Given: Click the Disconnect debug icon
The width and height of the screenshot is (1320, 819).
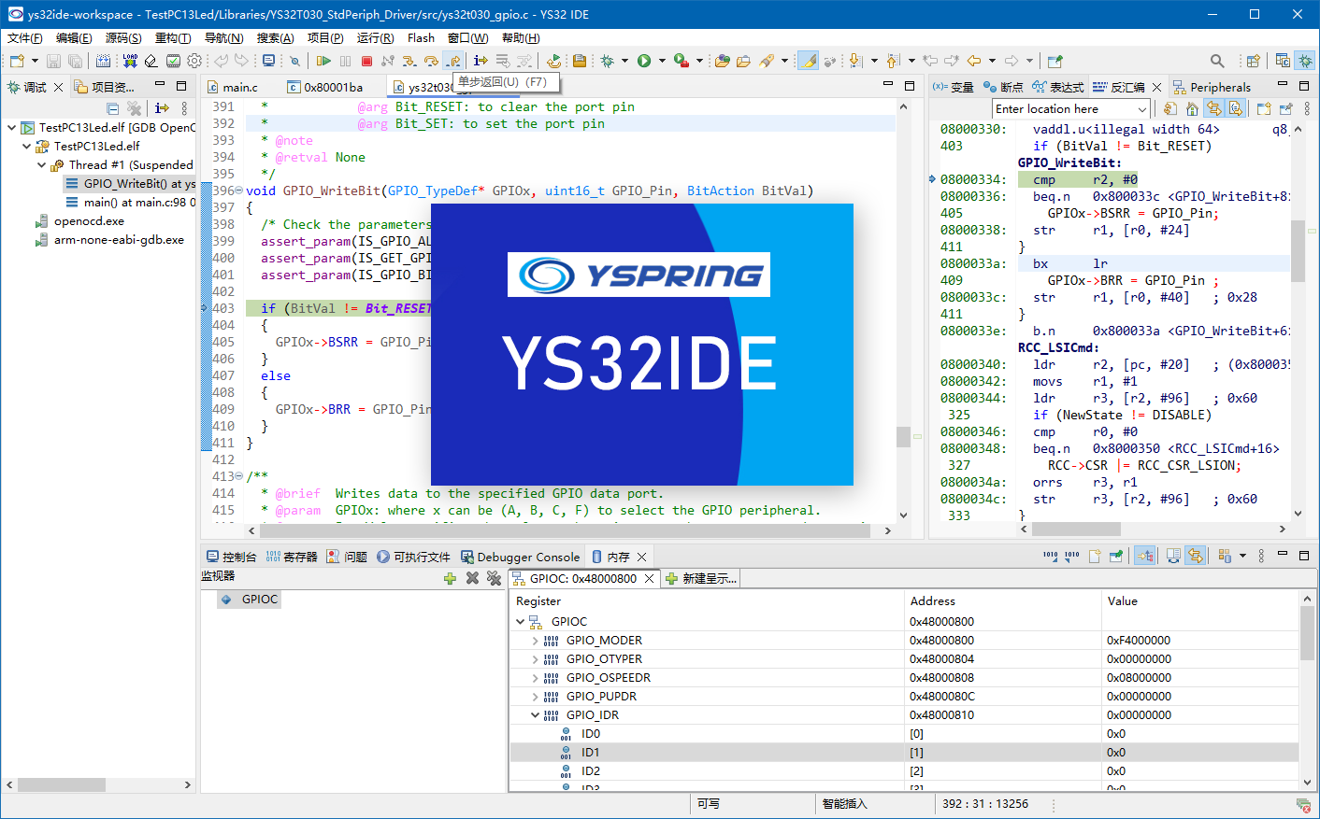Looking at the screenshot, I should pos(388,61).
